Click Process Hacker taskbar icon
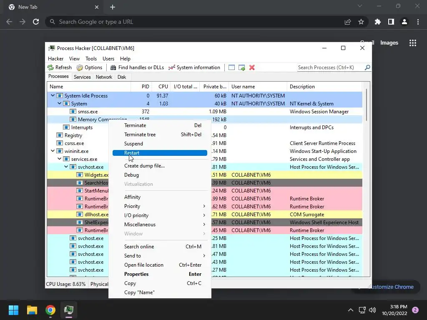Image resolution: width=427 pixels, height=320 pixels. coord(69,310)
